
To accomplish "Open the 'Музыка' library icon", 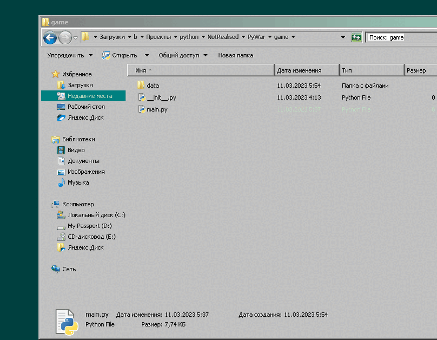I will pos(61,182).
